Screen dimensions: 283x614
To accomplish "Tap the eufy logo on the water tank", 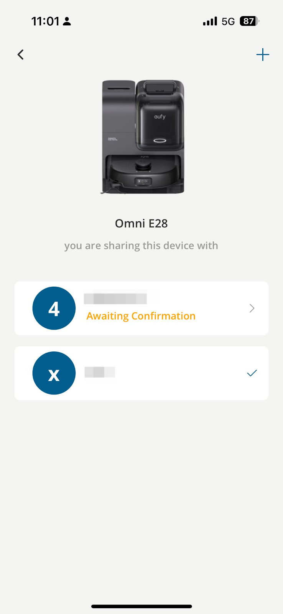I will 160,117.
